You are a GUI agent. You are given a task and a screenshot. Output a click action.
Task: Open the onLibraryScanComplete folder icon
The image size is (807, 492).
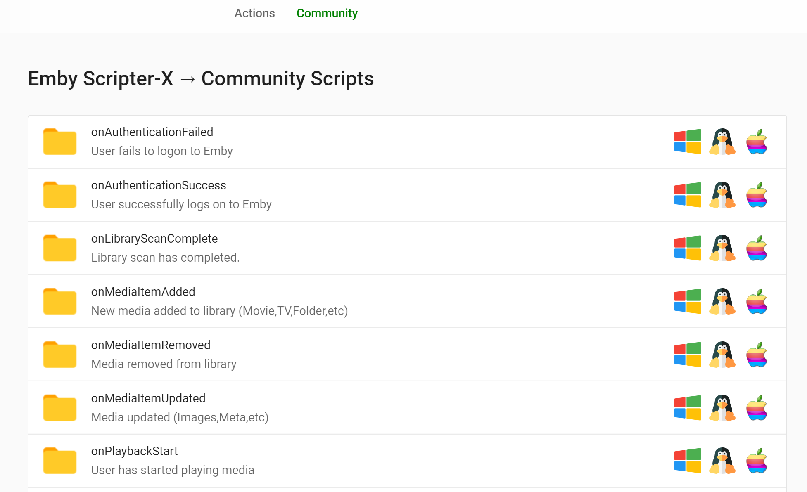(x=60, y=248)
